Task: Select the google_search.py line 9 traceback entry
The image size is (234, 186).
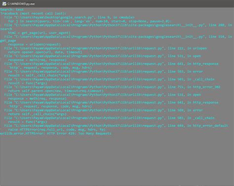Action: [x=69, y=17]
